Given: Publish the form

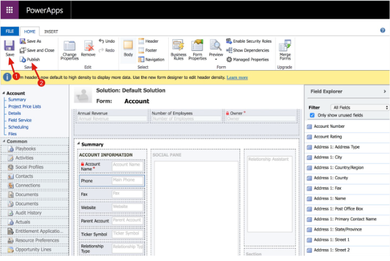Looking at the screenshot, I should (x=30, y=59).
